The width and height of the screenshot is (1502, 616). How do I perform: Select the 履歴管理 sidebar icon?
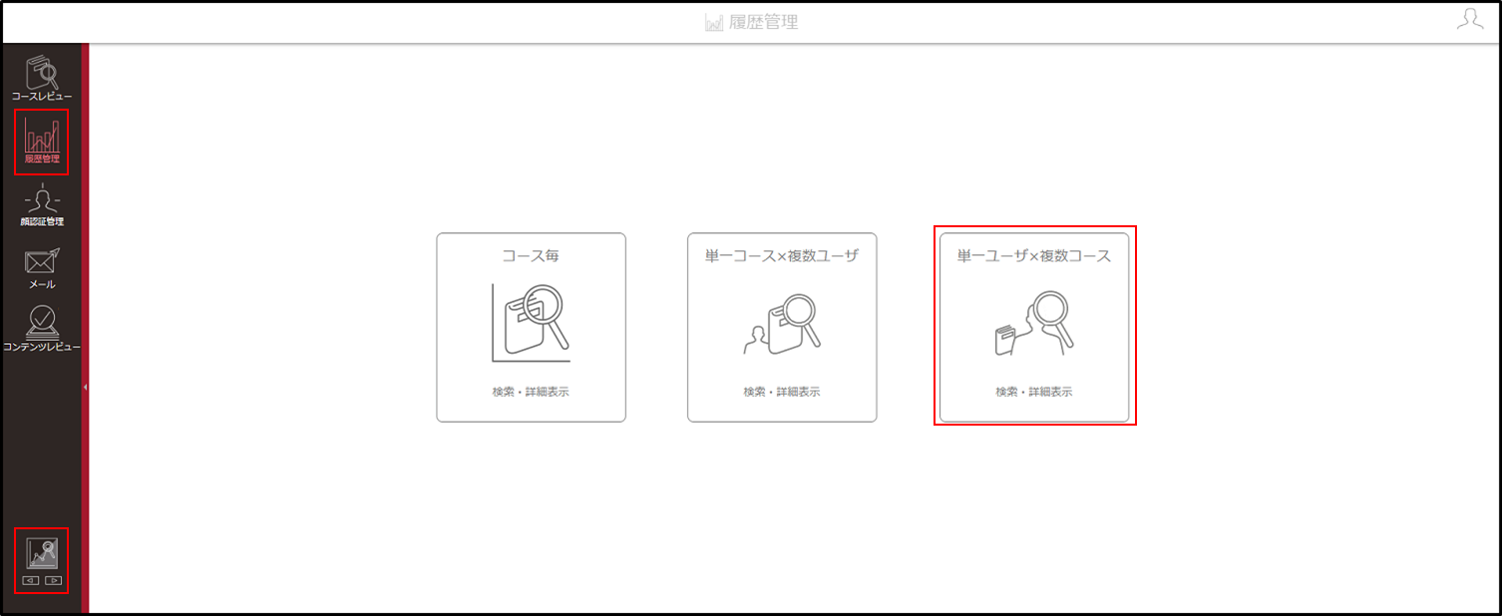[x=41, y=141]
